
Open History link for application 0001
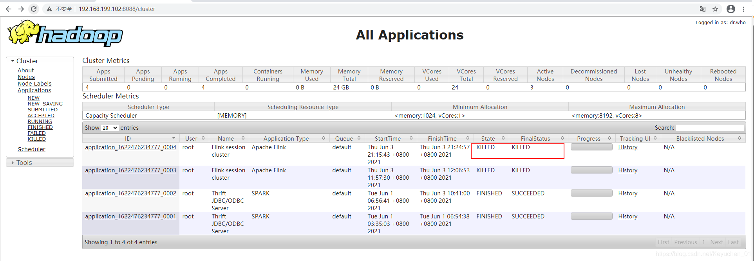(x=628, y=216)
